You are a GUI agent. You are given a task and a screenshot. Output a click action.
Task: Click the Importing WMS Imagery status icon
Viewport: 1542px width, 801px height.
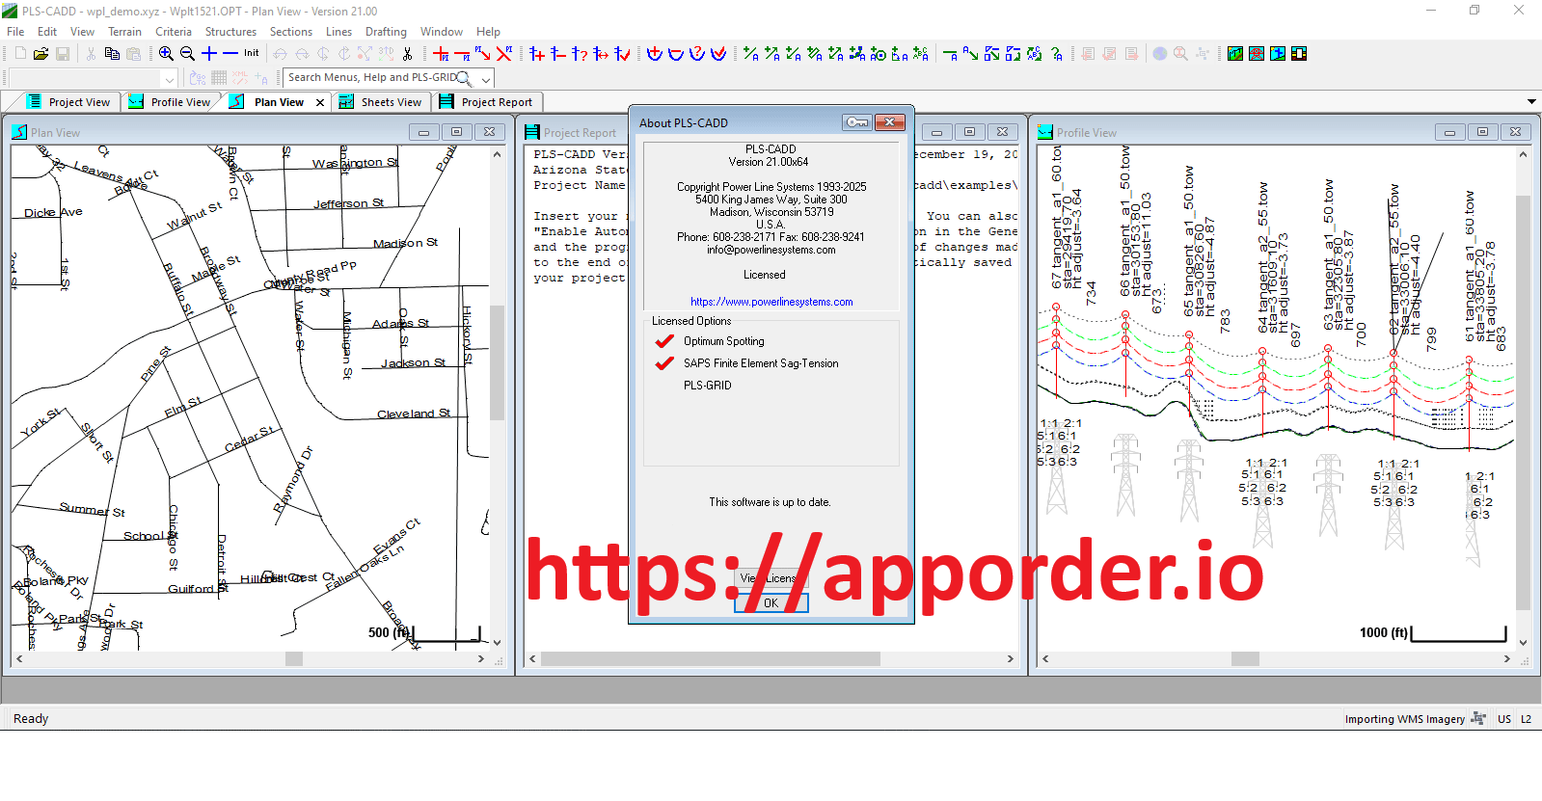pyautogui.click(x=1478, y=718)
